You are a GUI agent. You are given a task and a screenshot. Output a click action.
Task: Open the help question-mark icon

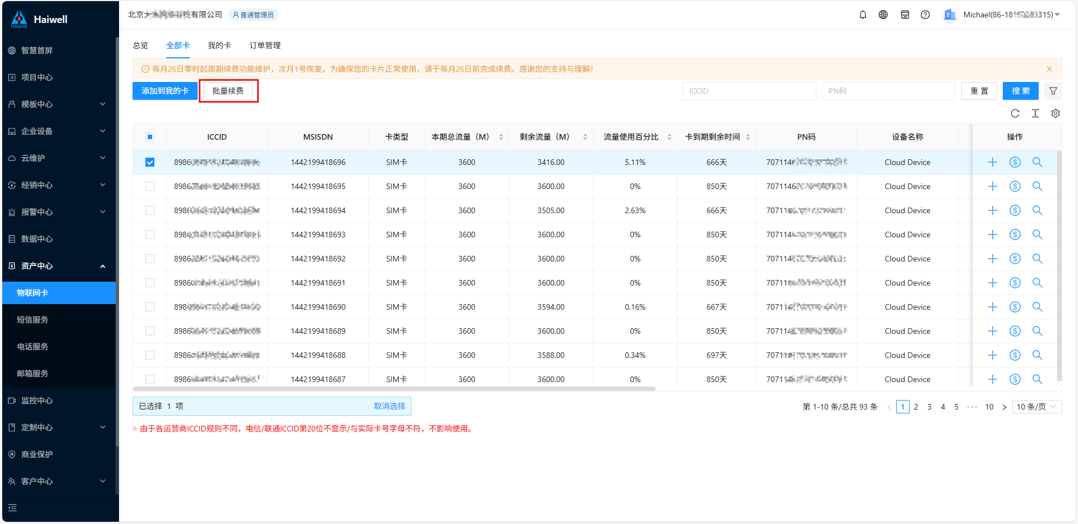point(925,15)
